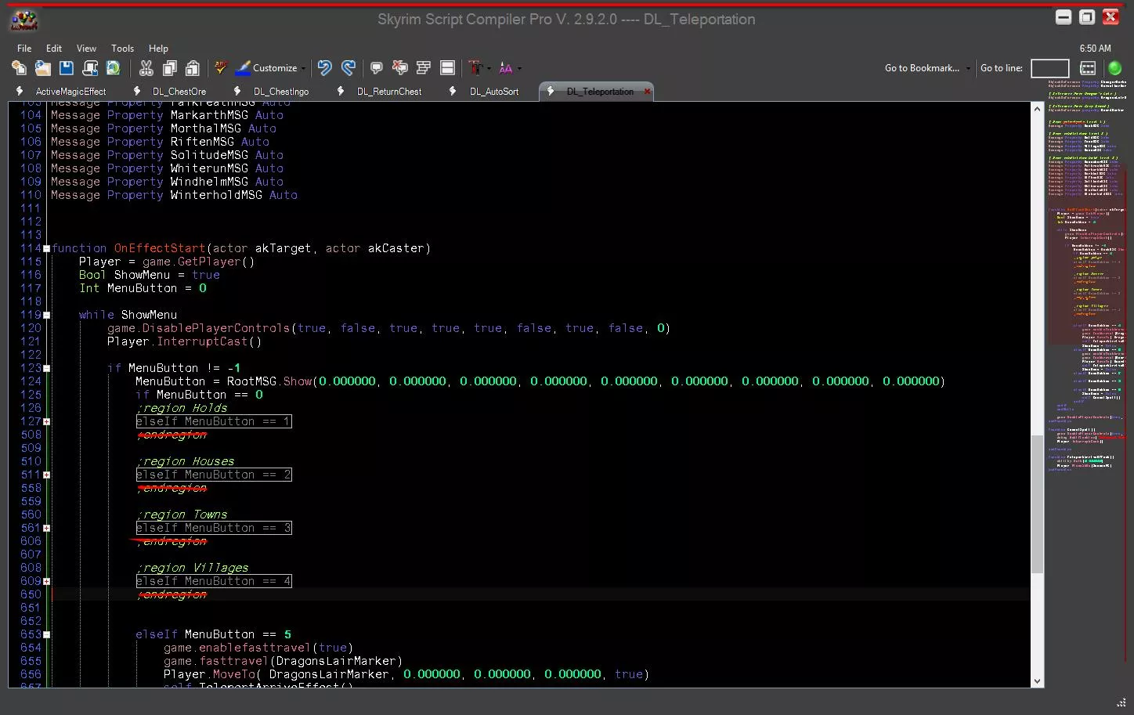Image resolution: width=1134 pixels, height=715 pixels.
Task: Click the red T text tool icon
Action: (x=475, y=68)
